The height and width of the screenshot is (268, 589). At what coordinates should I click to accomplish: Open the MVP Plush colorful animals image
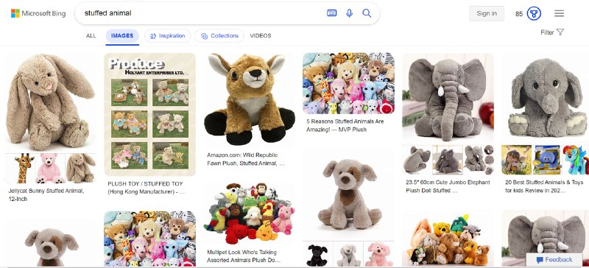tap(348, 83)
